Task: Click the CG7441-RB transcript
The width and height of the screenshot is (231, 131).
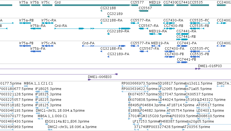Action: point(182,39)
